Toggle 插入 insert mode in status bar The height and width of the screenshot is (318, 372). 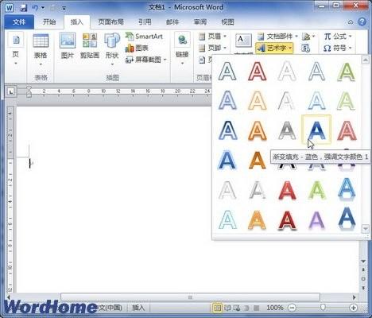pos(138,308)
